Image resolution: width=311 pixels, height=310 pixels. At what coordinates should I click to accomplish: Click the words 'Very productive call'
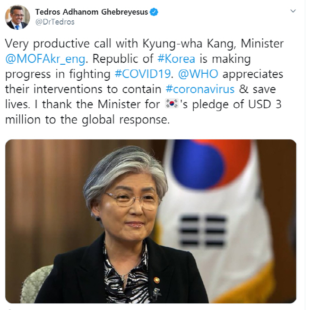[57, 43]
